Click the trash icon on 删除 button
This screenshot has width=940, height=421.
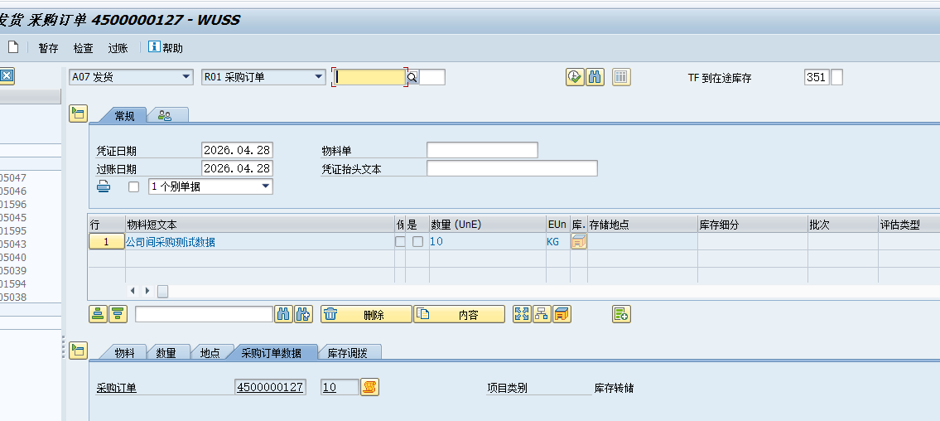330,314
